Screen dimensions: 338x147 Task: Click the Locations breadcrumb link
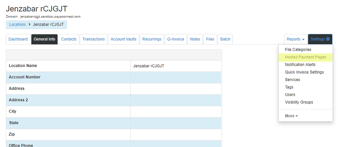click(17, 25)
